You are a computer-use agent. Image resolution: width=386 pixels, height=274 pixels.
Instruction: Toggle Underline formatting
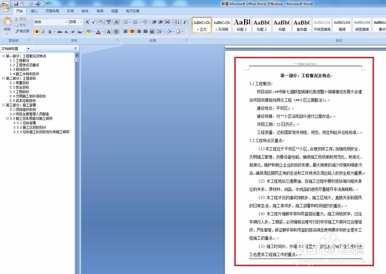tap(49, 32)
